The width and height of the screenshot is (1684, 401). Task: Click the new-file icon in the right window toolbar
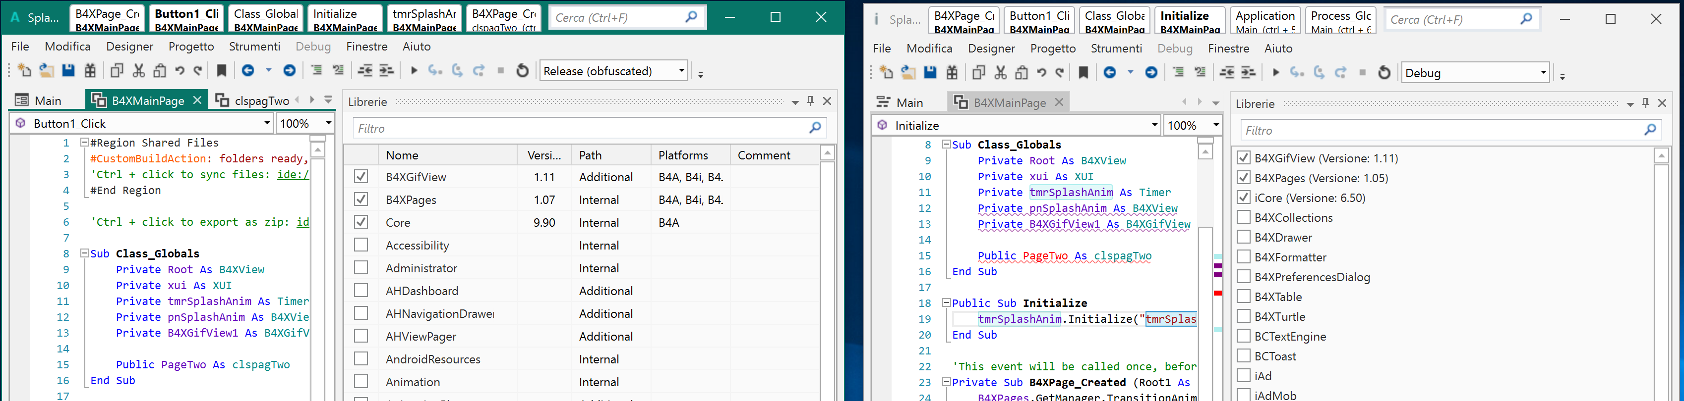pyautogui.click(x=887, y=72)
